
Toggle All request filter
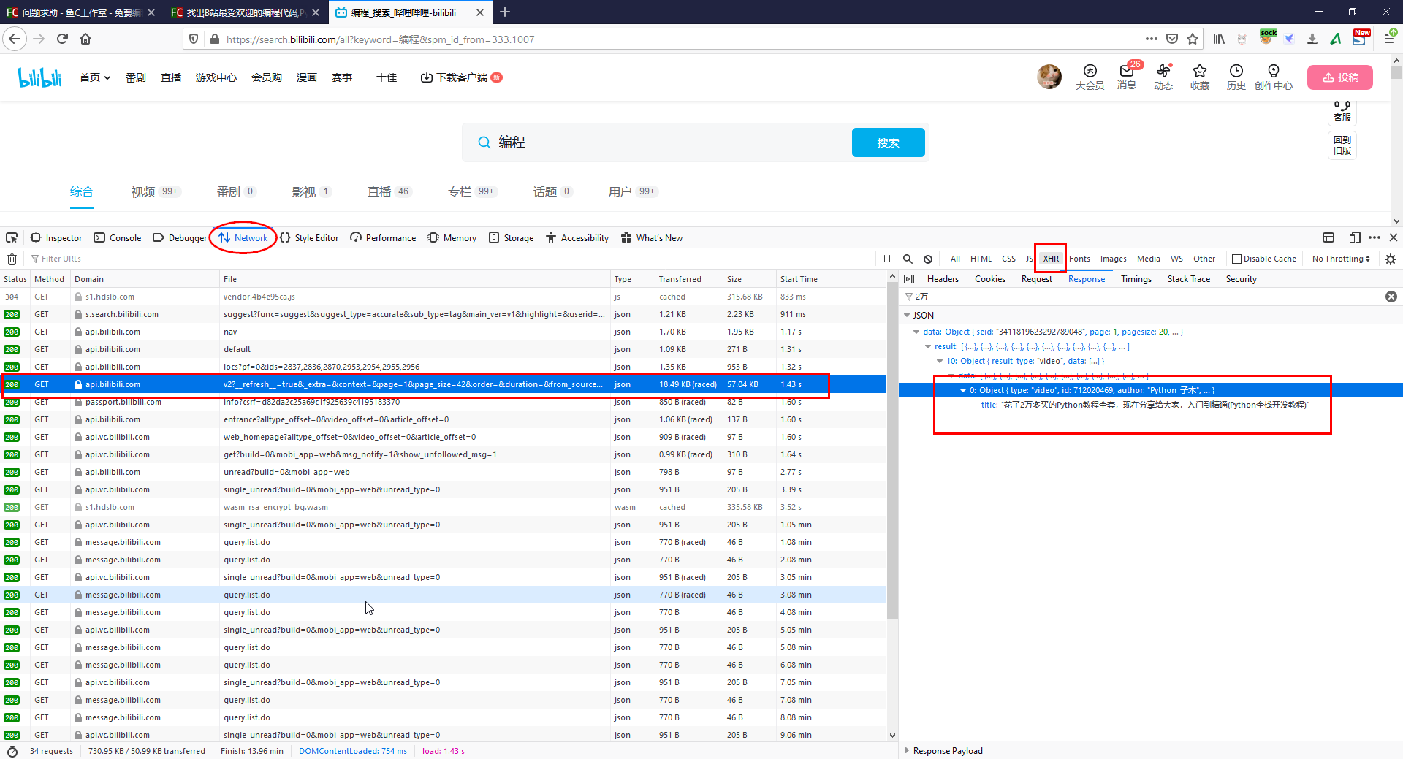955,259
